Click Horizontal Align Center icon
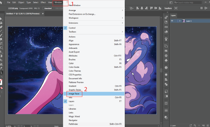The height and width of the screenshot is (127, 210). tap(142, 8)
